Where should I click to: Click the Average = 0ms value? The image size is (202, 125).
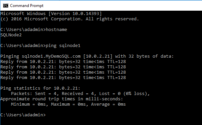tap(108, 104)
